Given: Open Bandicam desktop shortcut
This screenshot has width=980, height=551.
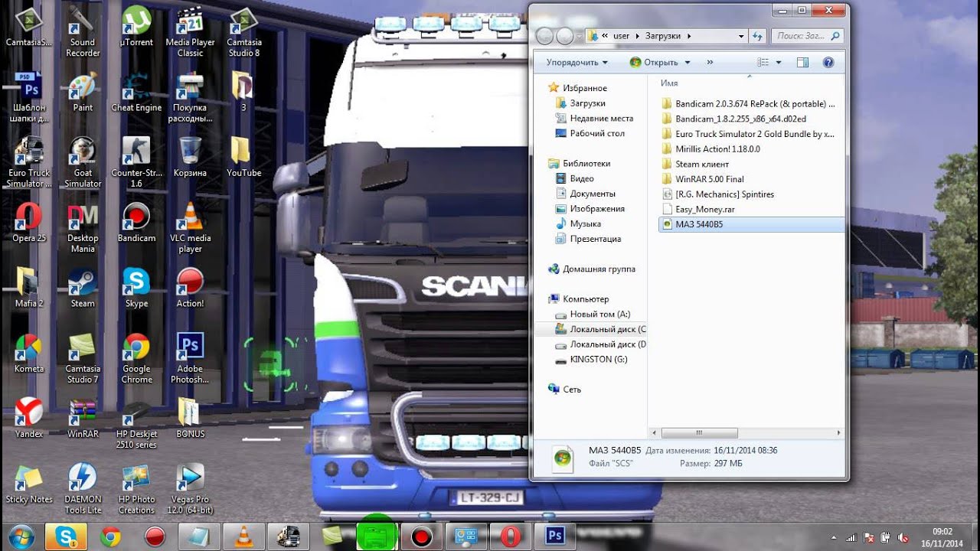Looking at the screenshot, I should [136, 223].
